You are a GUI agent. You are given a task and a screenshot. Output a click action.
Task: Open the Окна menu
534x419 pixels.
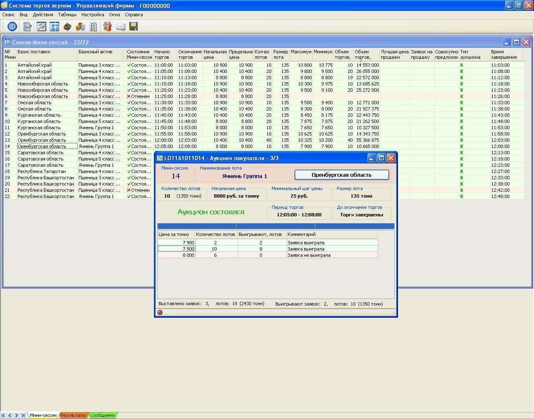(x=114, y=15)
